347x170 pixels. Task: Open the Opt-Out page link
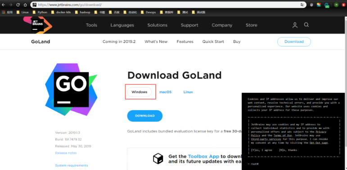point(319,143)
